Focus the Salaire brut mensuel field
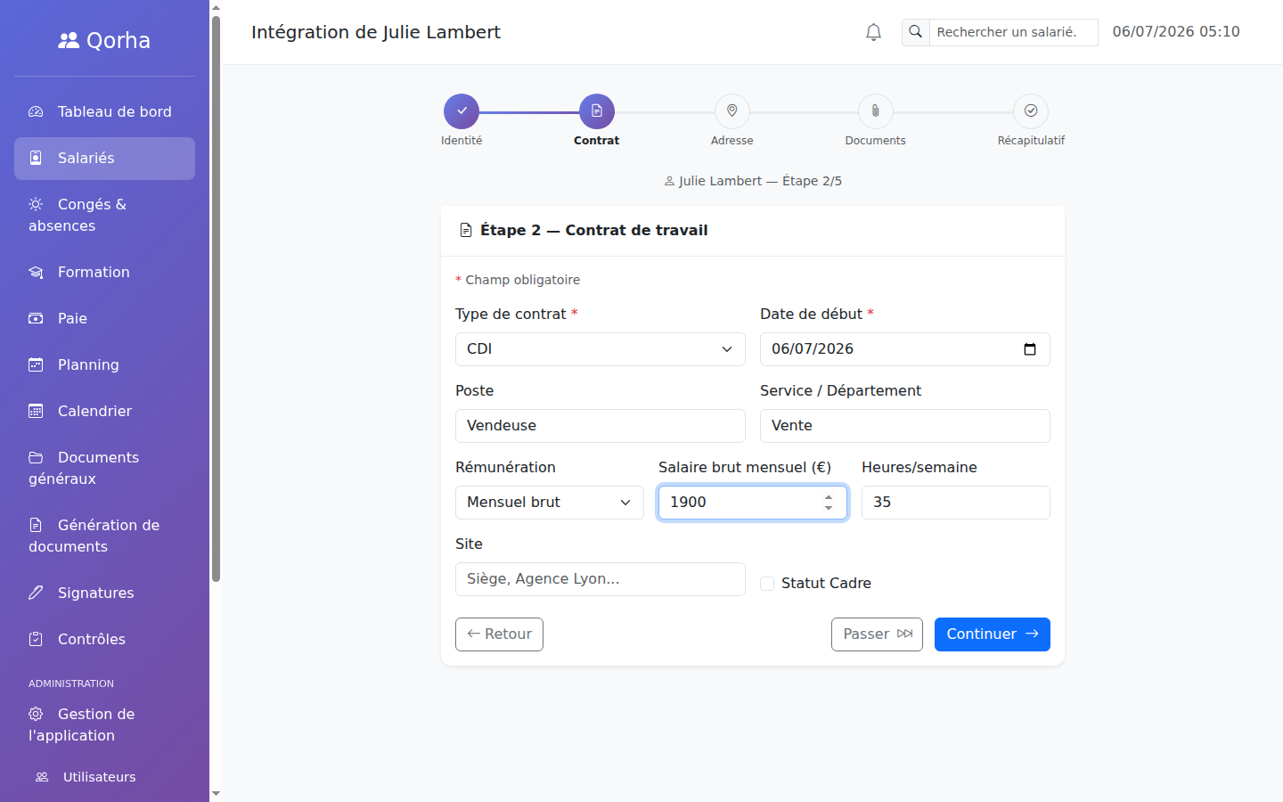 pyautogui.click(x=753, y=503)
